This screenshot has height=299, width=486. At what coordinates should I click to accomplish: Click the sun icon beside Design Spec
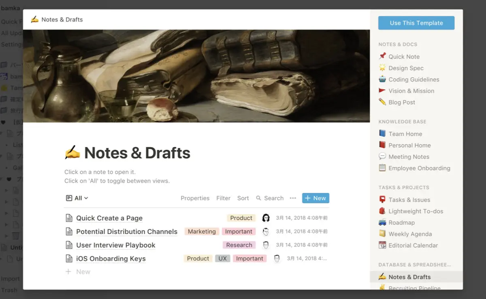382,67
